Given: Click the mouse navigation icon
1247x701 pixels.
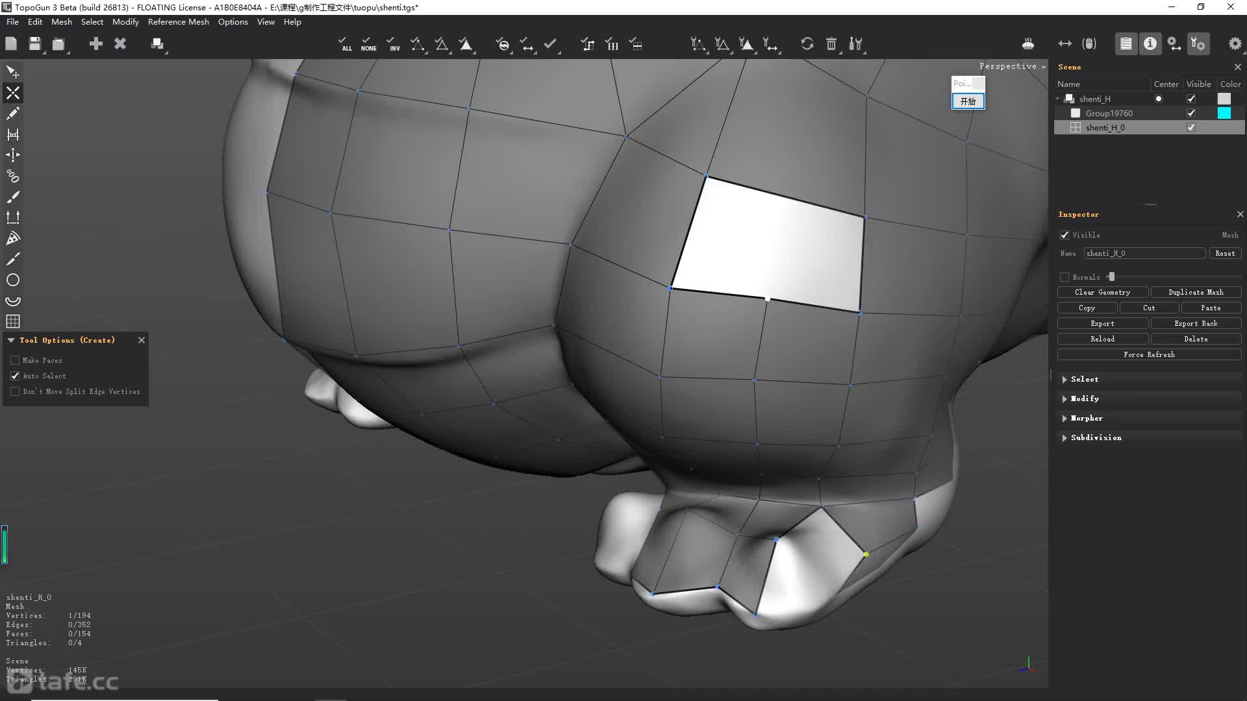Looking at the screenshot, I should tap(1089, 43).
